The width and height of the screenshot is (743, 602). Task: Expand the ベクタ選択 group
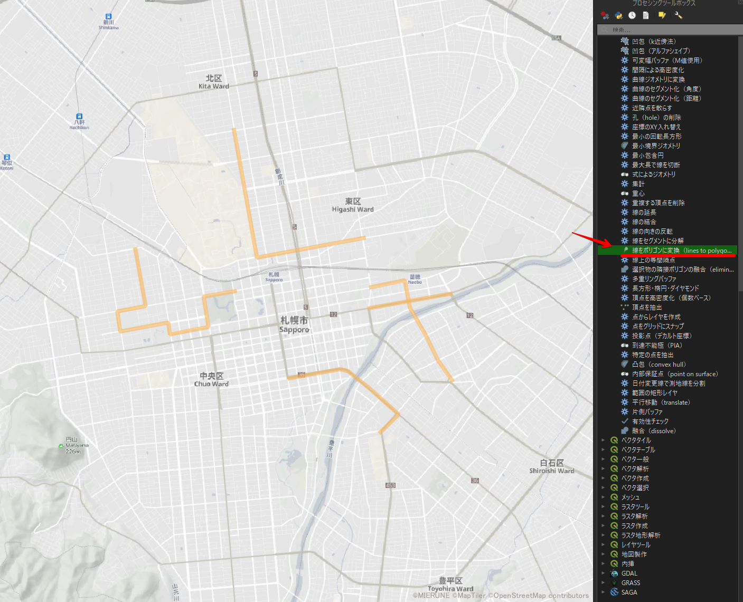pos(603,488)
